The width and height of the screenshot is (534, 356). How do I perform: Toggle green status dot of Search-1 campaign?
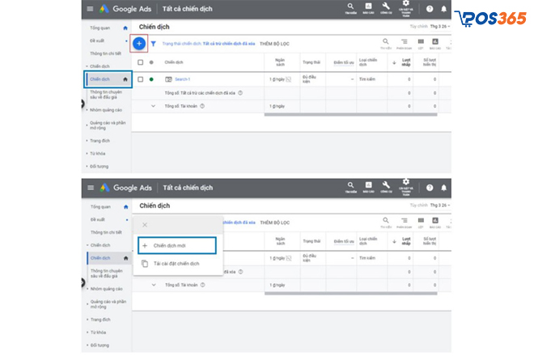coord(151,79)
